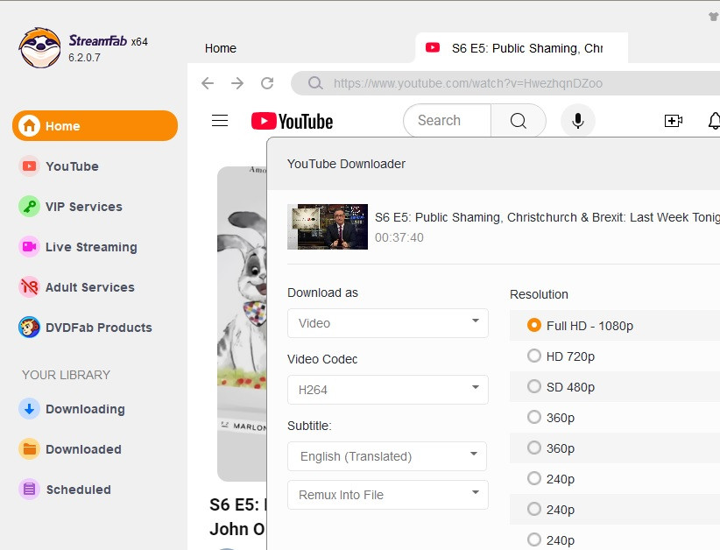Go back in the browser
Screen dimensions: 720x550
[x=208, y=83]
